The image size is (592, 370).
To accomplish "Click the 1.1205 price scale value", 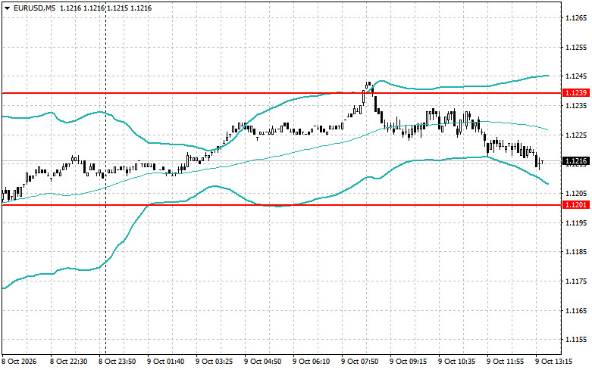I will (x=576, y=194).
